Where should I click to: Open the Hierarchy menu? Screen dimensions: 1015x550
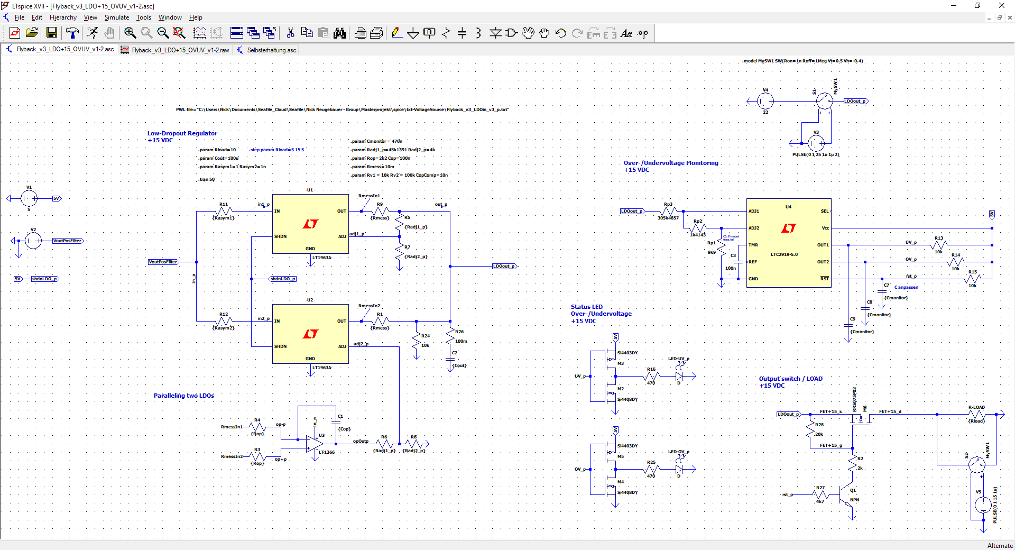63,17
